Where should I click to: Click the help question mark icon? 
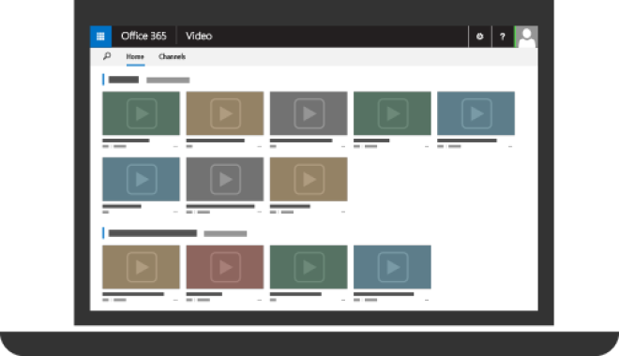coord(503,37)
